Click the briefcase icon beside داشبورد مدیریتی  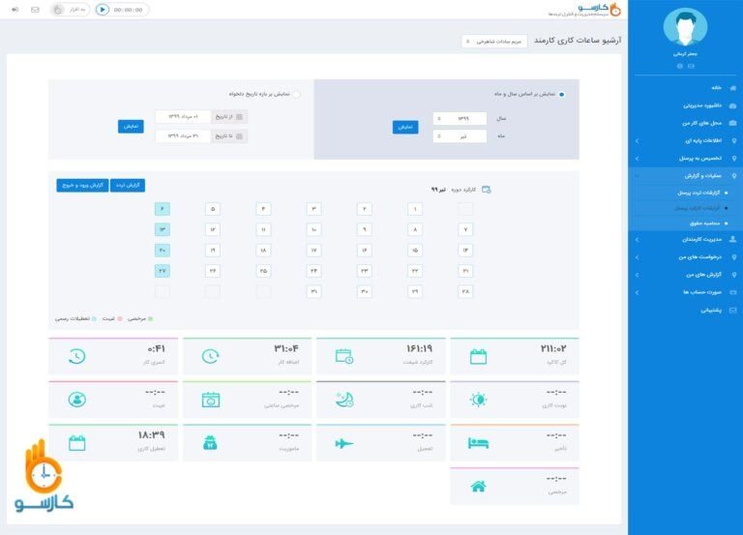coord(733,105)
